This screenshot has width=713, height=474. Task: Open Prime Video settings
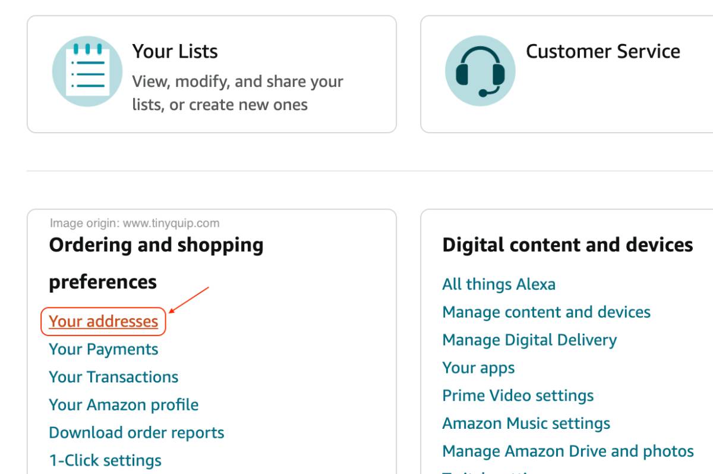[x=518, y=395]
